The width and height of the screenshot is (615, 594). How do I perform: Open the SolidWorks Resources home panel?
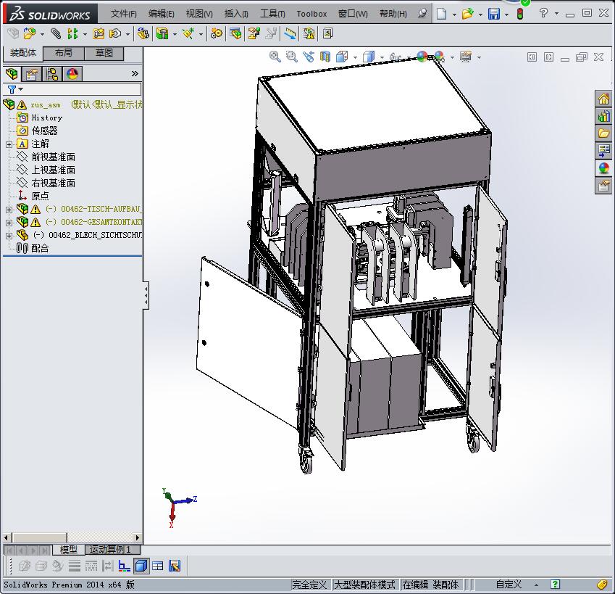point(603,99)
